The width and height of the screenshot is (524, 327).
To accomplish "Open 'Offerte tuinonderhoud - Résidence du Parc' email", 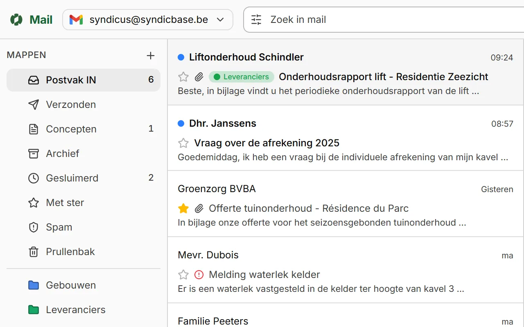I will click(309, 208).
